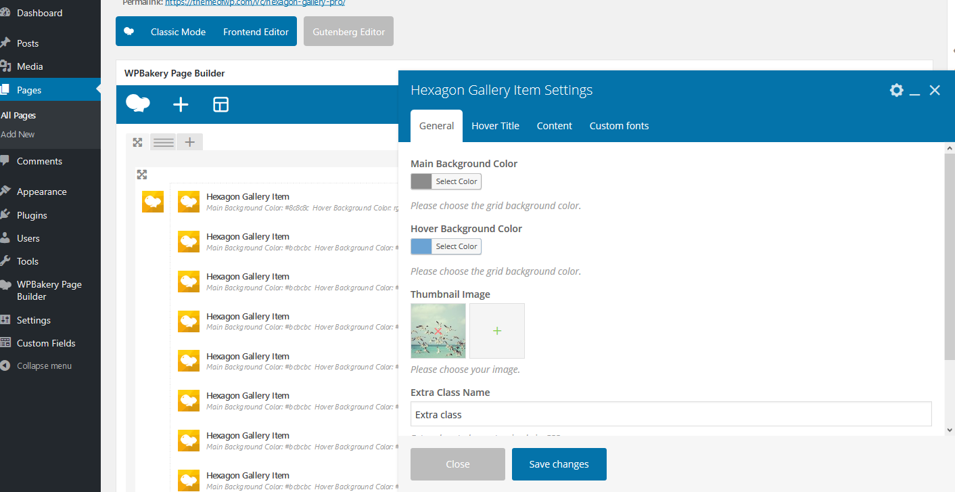This screenshot has height=492, width=955.
Task: Click the settings panel scroll up arrow
Action: [950, 148]
